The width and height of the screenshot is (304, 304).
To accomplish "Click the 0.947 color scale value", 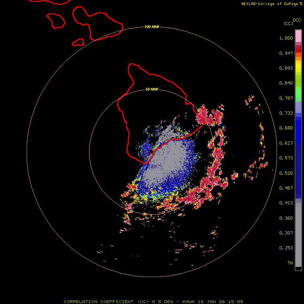I will 286,53.
